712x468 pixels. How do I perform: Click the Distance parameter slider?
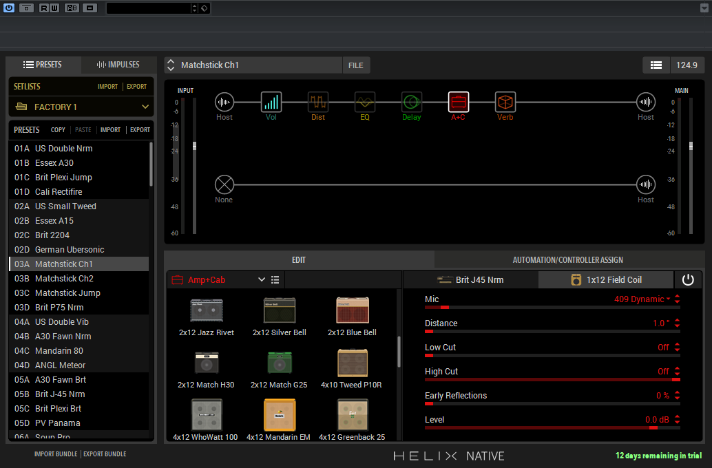552,331
